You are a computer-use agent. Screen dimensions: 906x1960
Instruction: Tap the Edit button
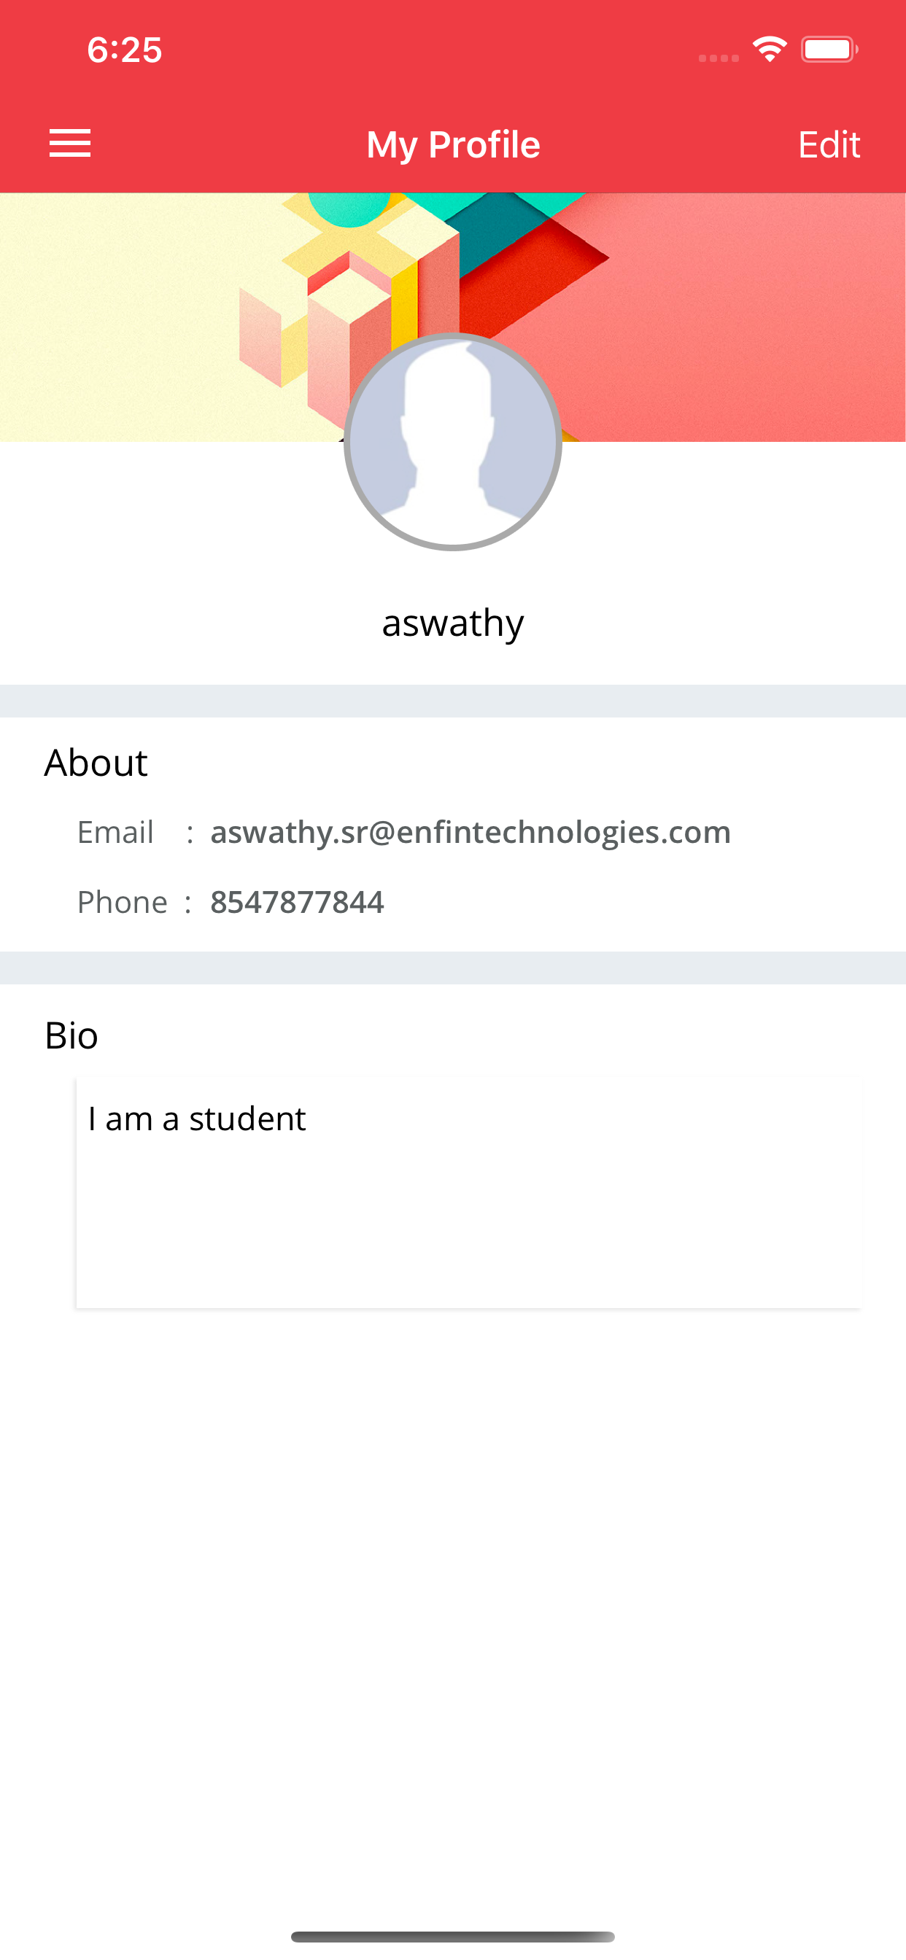coord(829,144)
